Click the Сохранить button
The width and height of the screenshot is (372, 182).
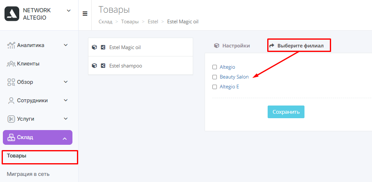tap(286, 112)
